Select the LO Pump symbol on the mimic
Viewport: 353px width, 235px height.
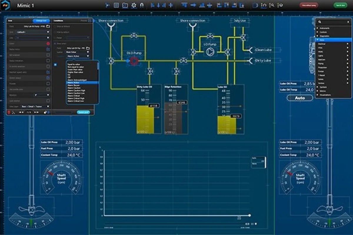(210, 52)
